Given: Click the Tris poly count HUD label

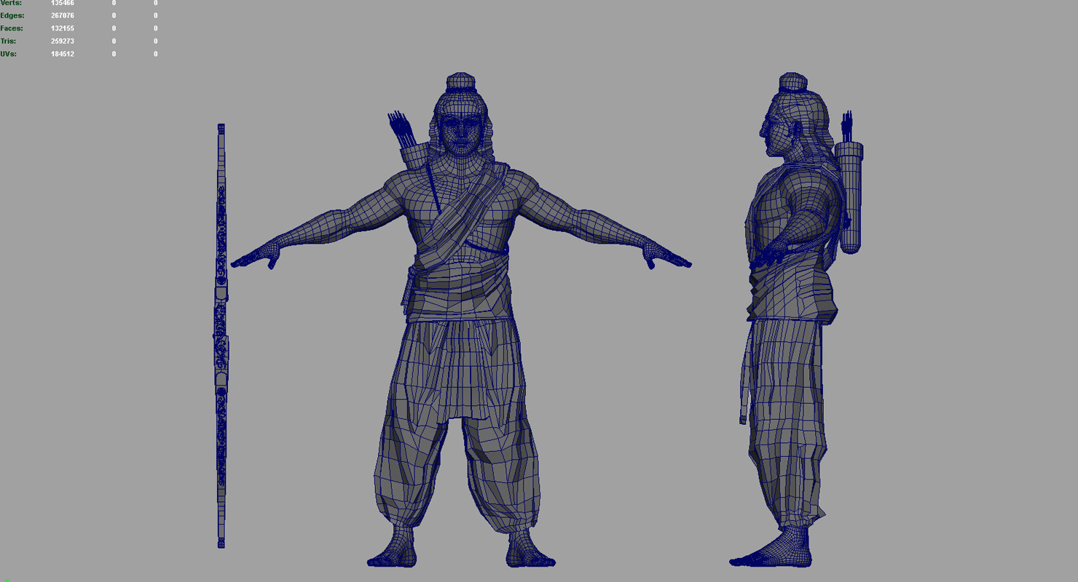Looking at the screenshot, I should (x=9, y=41).
